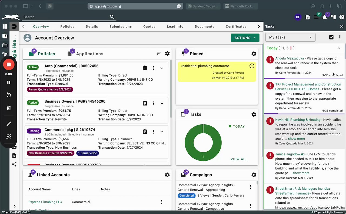Switch to the Documents tab
The height and width of the screenshot is (214, 346).
[x=205, y=26]
